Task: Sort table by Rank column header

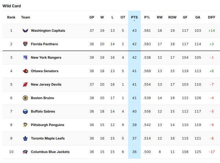Action: coord(11,17)
